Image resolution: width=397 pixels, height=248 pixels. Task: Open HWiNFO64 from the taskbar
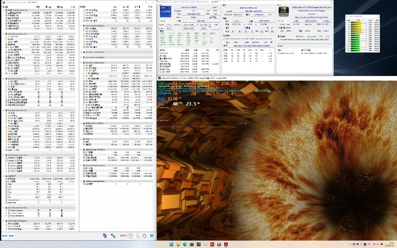pyautogui.click(x=212, y=244)
